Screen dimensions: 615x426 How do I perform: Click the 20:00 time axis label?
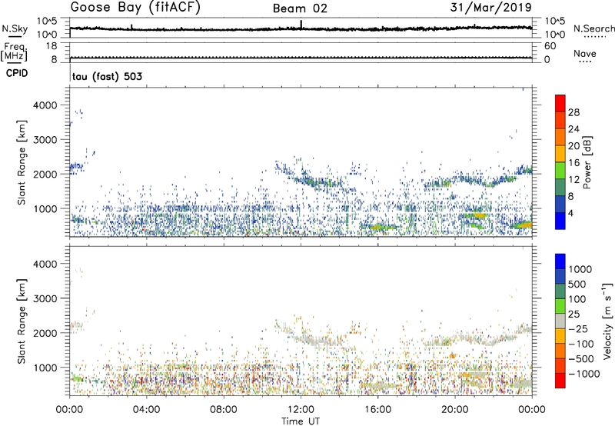[x=454, y=410]
